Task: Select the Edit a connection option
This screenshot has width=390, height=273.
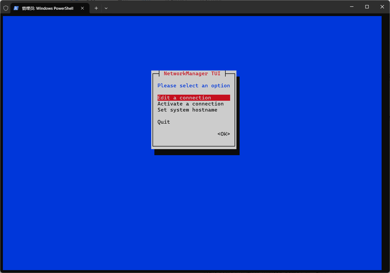Action: coord(184,98)
